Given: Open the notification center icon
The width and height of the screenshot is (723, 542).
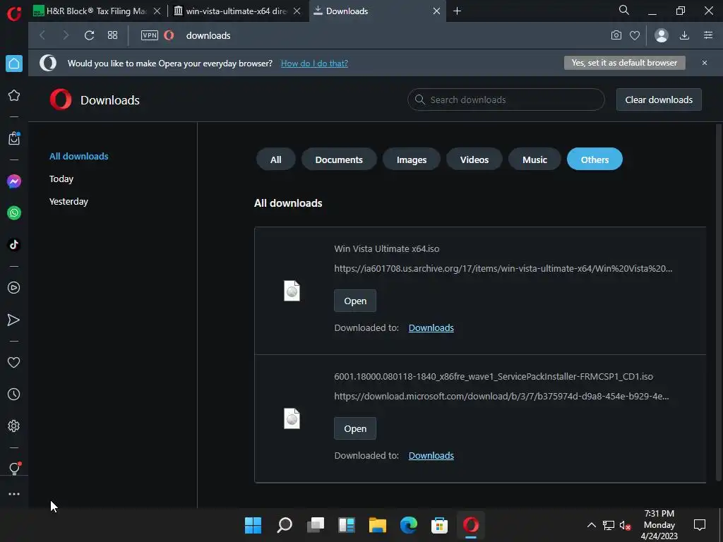Looking at the screenshot, I should click(700, 524).
